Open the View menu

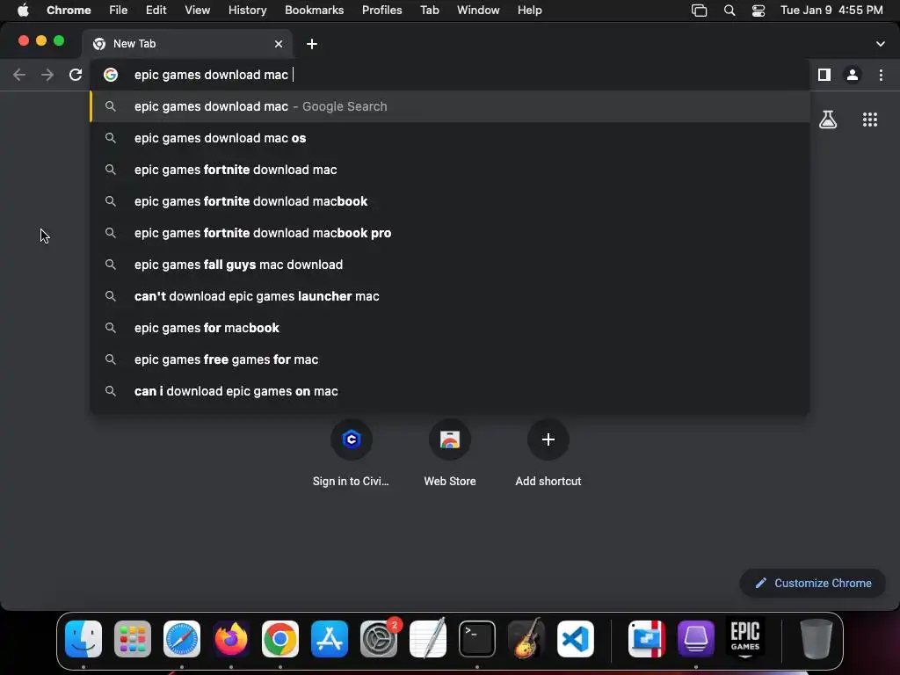pyautogui.click(x=197, y=11)
